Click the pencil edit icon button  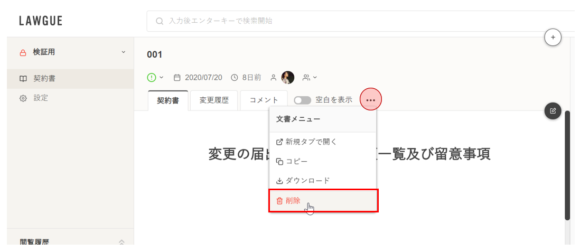553,110
